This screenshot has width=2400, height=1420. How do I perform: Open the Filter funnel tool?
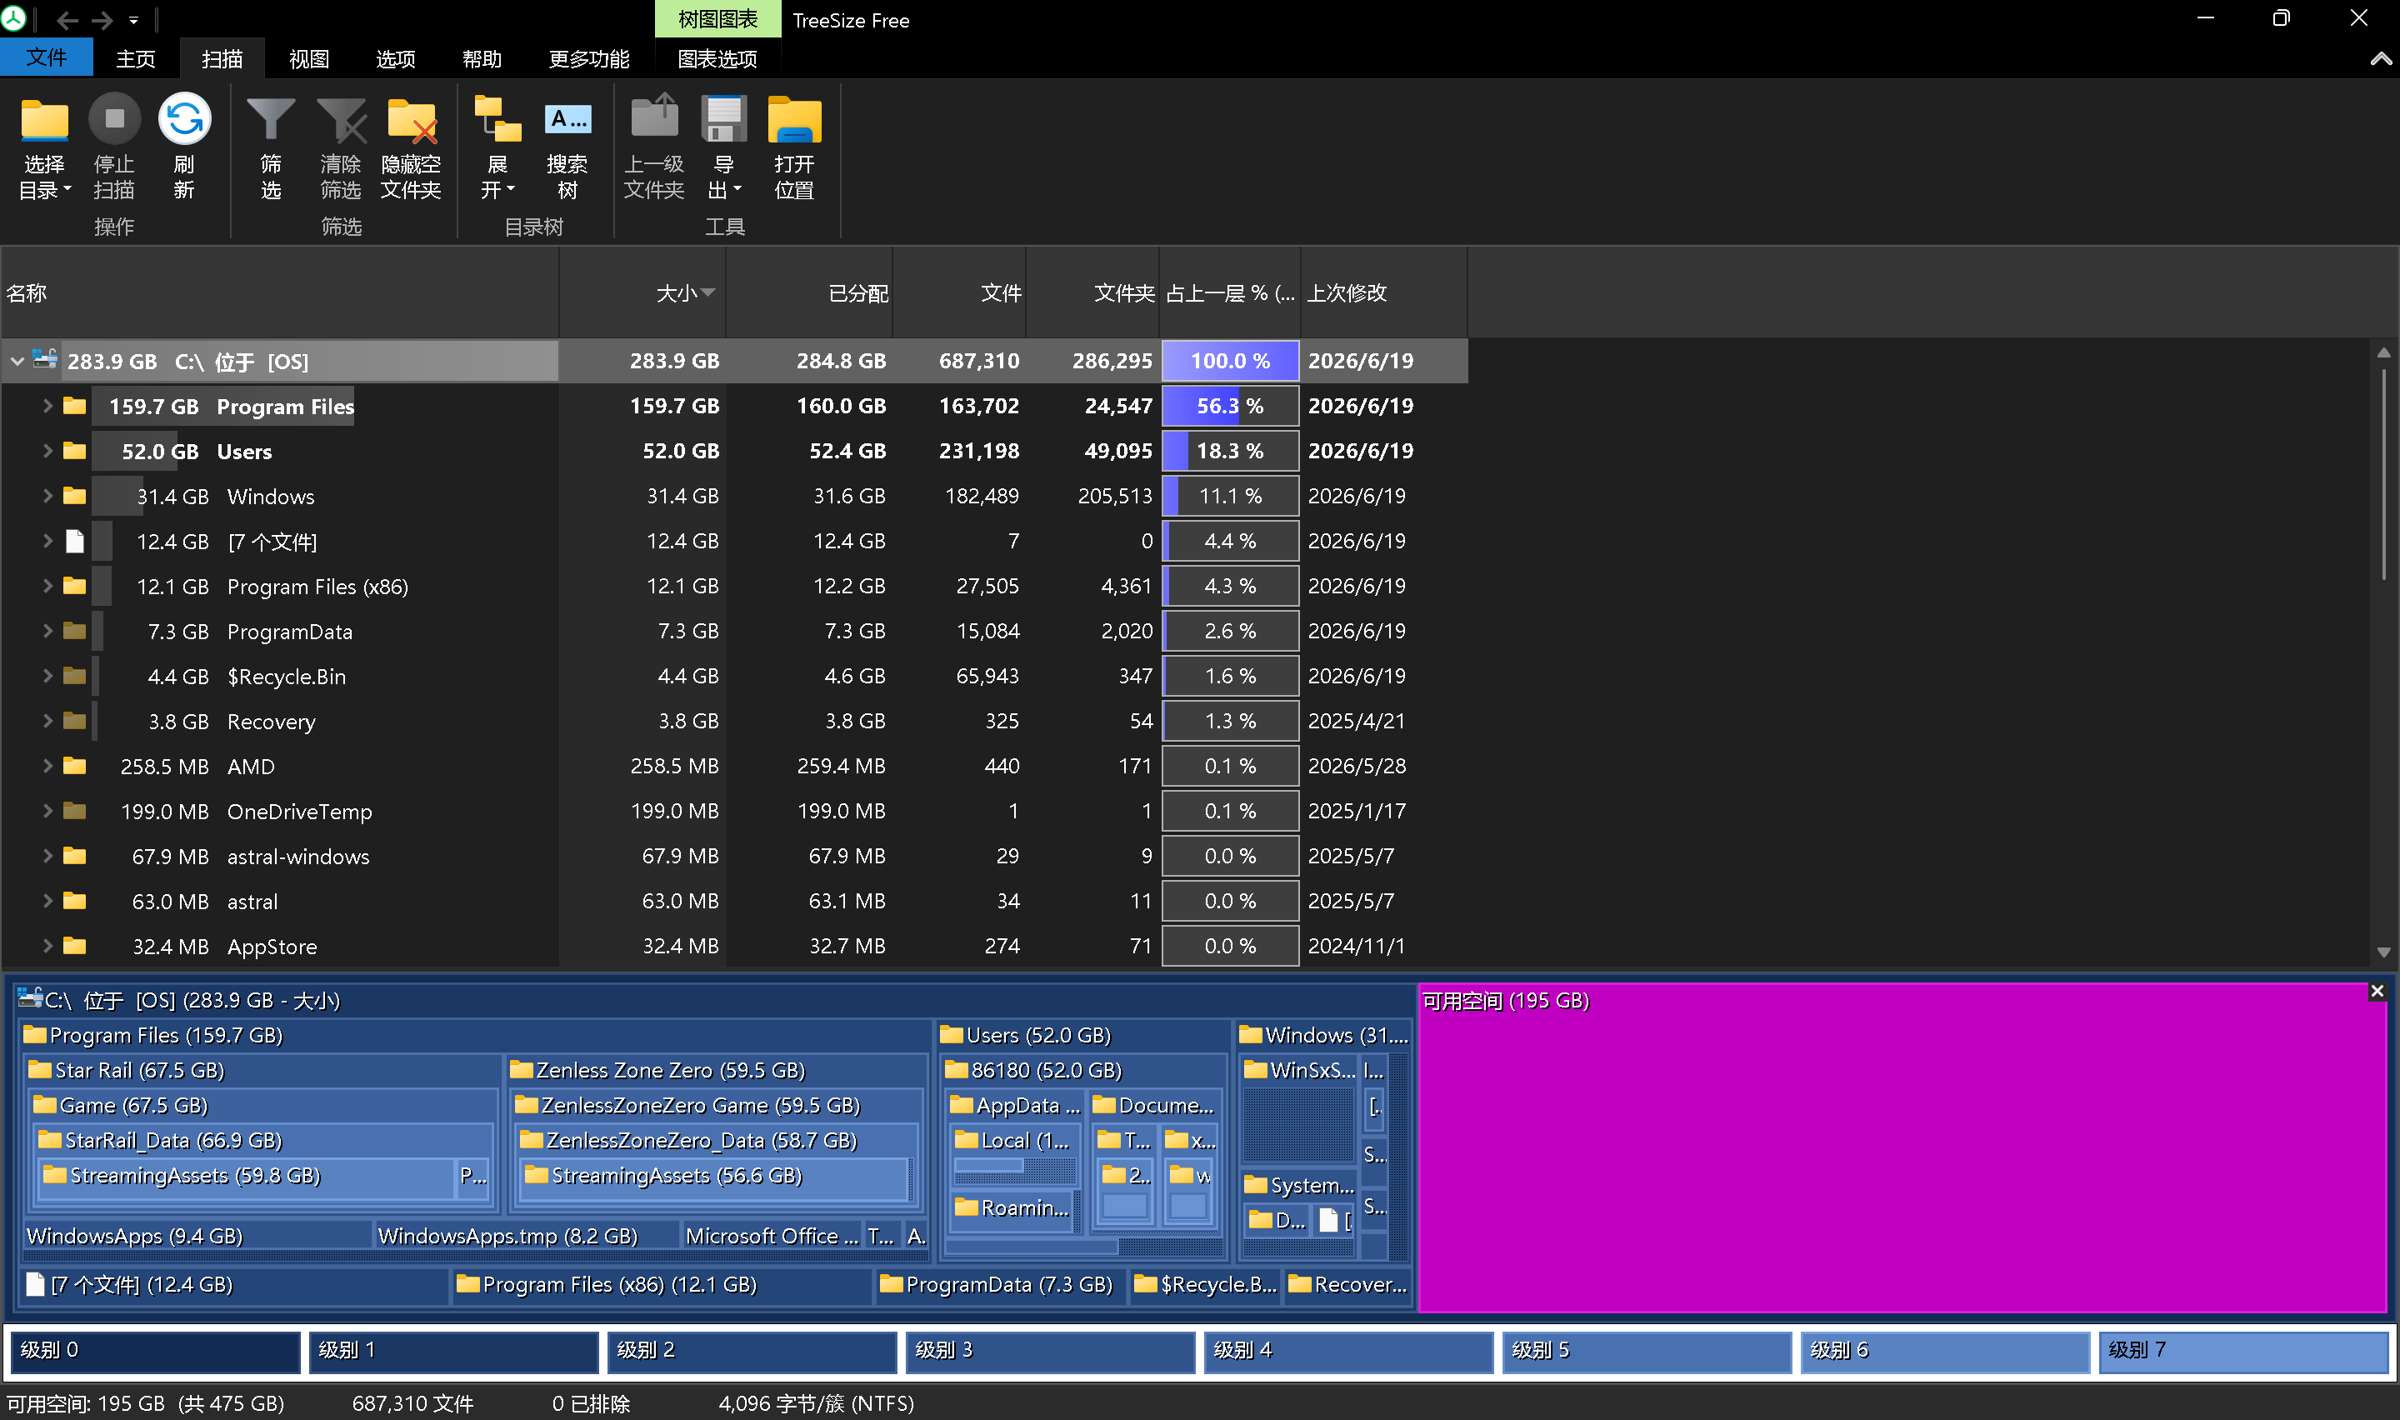(x=271, y=120)
